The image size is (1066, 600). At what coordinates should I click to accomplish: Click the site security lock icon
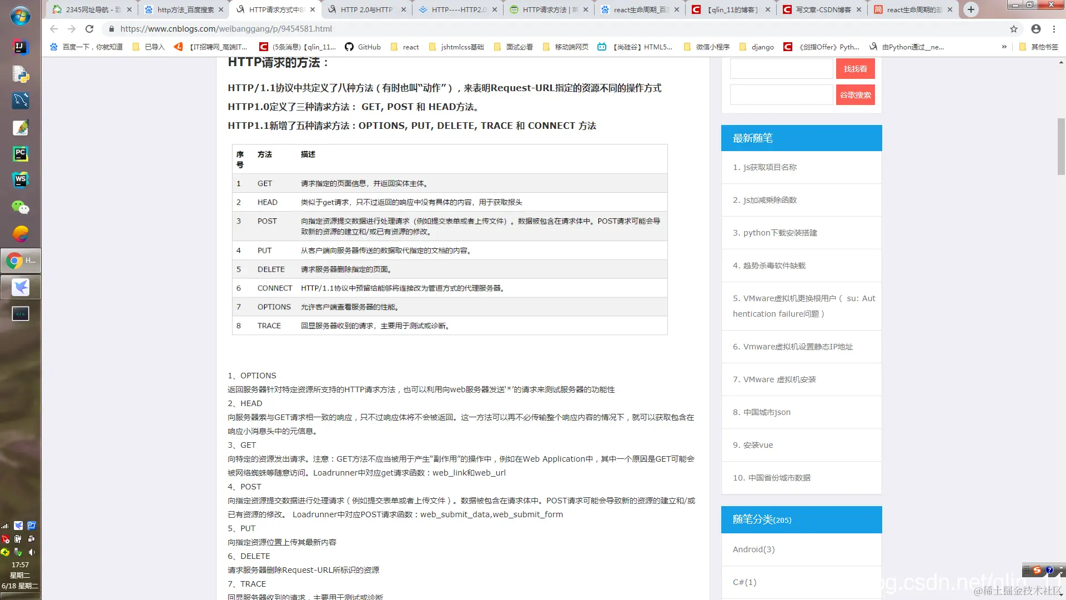click(111, 28)
